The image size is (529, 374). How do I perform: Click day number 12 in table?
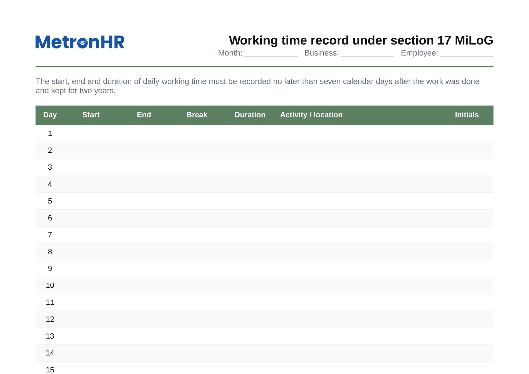click(x=50, y=319)
